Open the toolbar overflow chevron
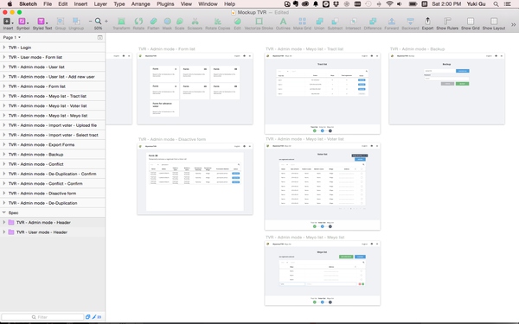The width and height of the screenshot is (519, 324). tap(513, 24)
